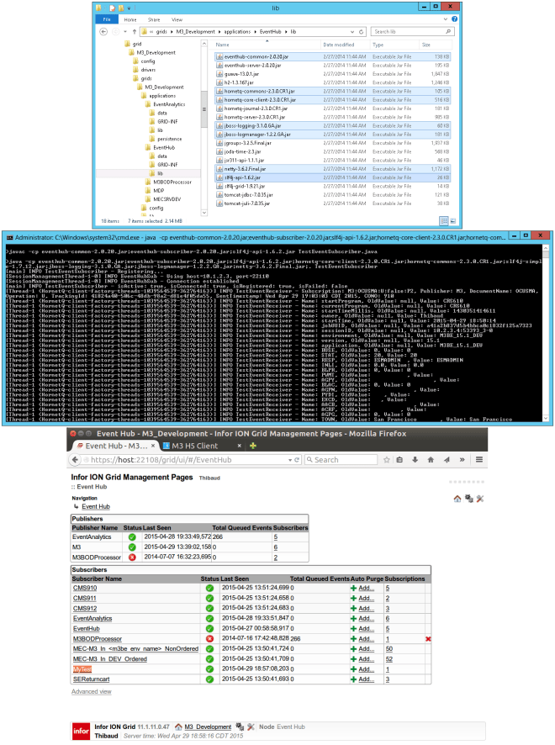Click green status icon of MyTest subscriber

(x=209, y=669)
